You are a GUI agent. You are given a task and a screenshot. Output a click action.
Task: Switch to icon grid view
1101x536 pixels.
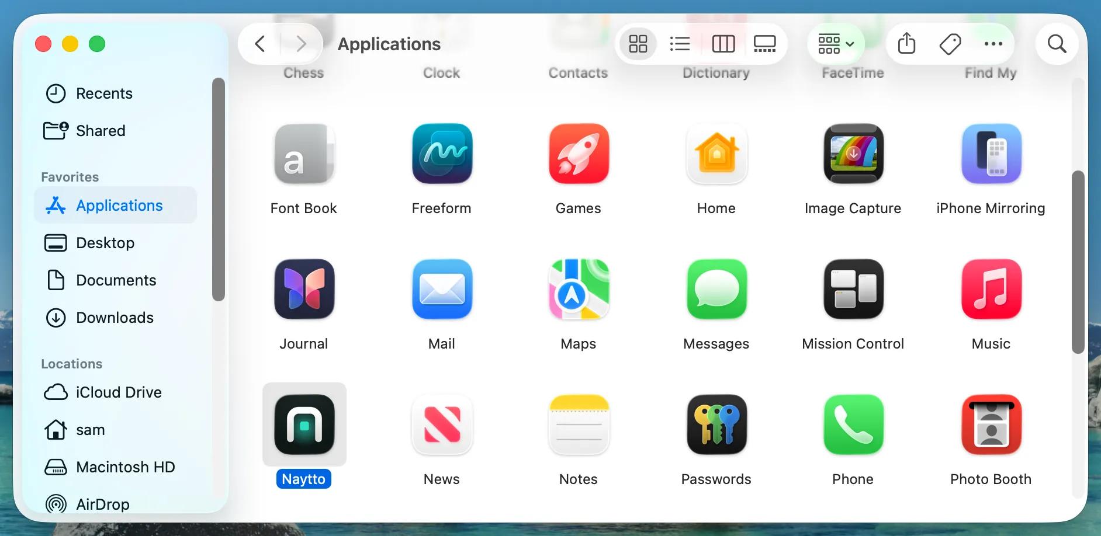[x=638, y=44]
